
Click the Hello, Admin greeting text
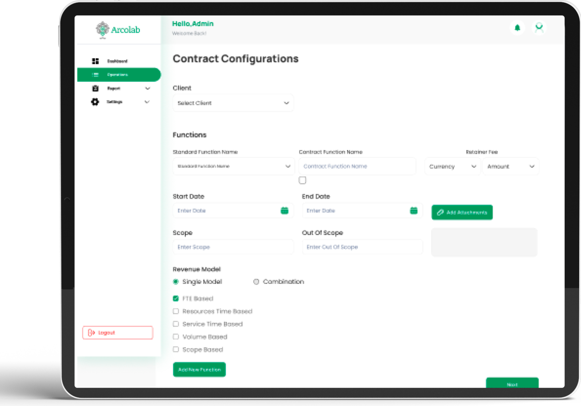coord(193,24)
